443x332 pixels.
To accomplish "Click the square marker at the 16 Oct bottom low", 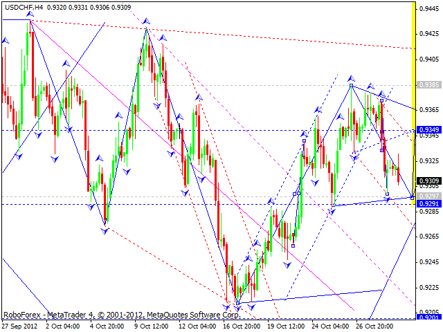I will click(x=237, y=303).
